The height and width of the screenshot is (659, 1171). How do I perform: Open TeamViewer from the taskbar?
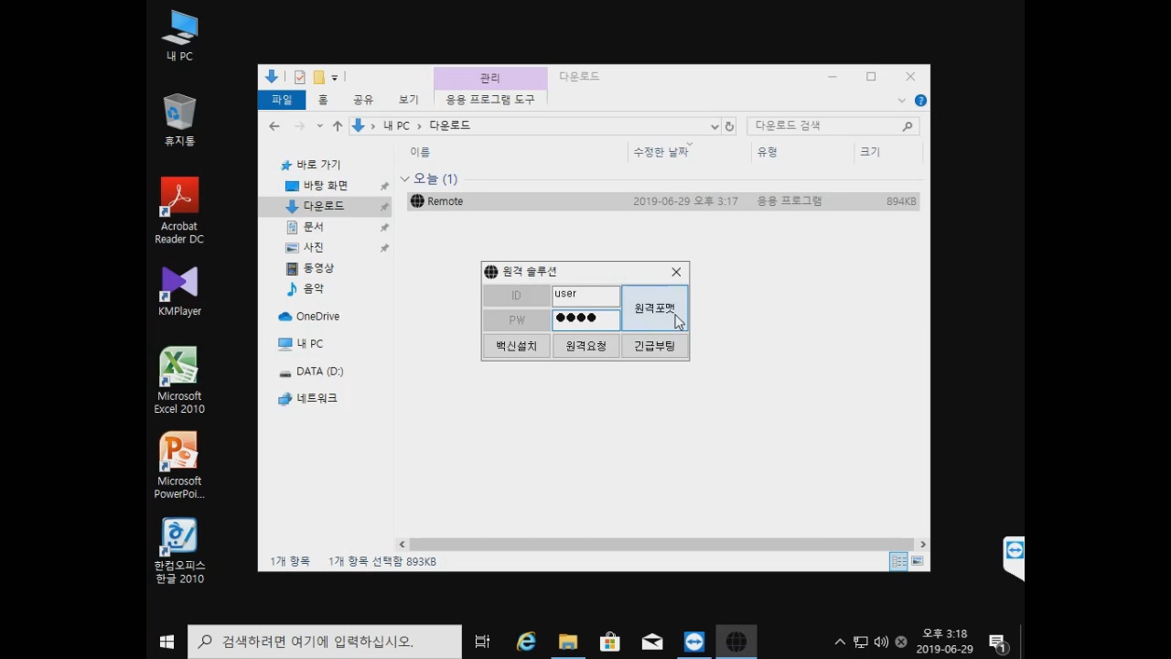point(694,642)
